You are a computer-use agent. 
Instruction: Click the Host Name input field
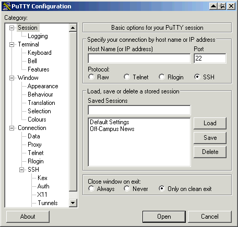[139, 58]
